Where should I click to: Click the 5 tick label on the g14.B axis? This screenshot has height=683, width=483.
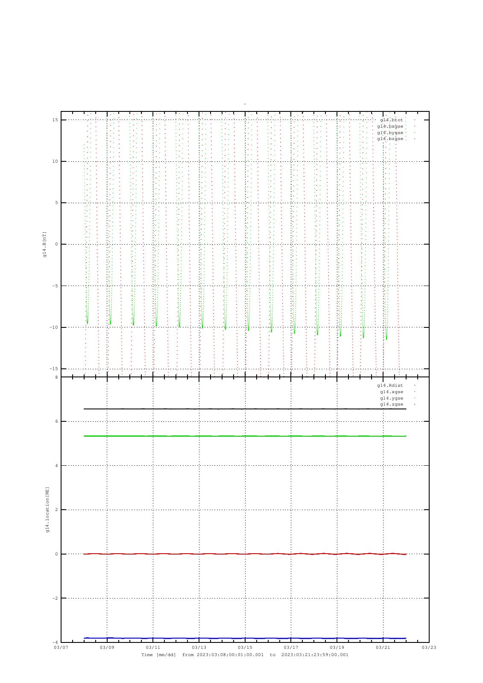pos(56,203)
